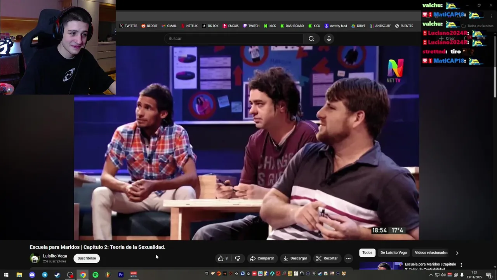
Task: Open the Escuela para Maridos suggested video thumbnail
Action: click(x=381, y=266)
